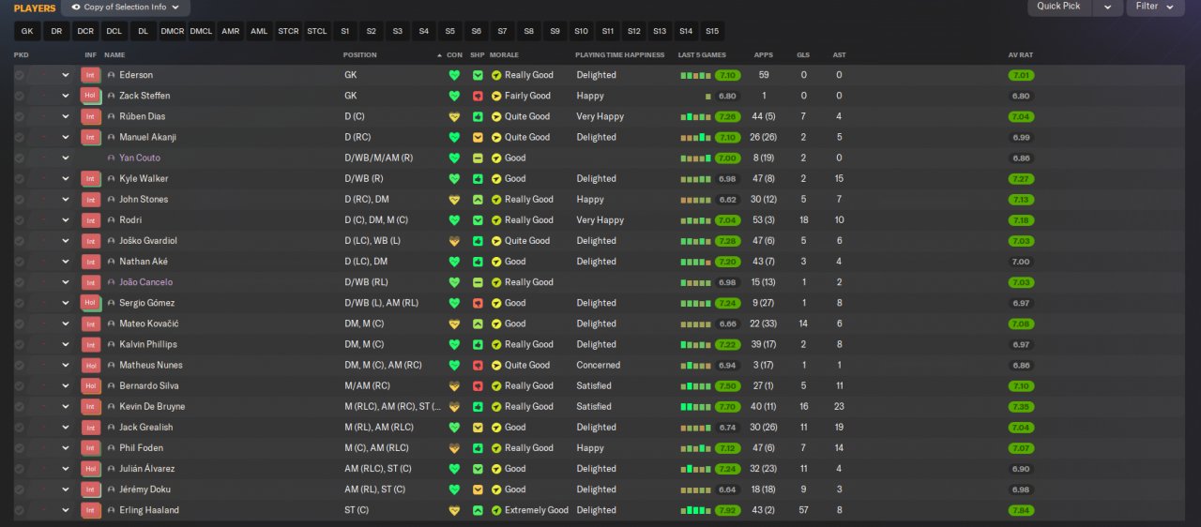This screenshot has height=527, width=1201.
Task: Click Joško Gvardiol's green sharpness icon
Action: [478, 241]
